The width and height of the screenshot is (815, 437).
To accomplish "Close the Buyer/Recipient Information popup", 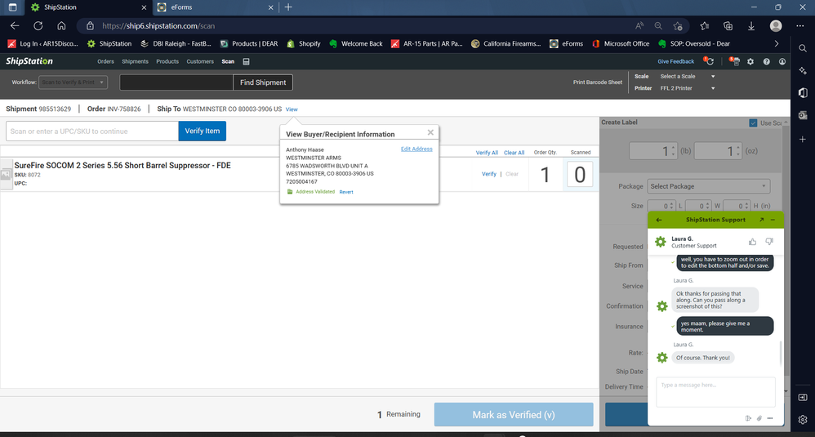I will click(x=430, y=132).
